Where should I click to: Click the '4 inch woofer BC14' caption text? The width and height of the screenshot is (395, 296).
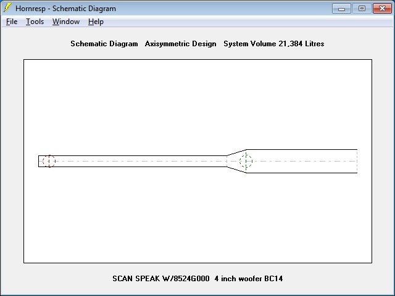[x=249, y=279]
